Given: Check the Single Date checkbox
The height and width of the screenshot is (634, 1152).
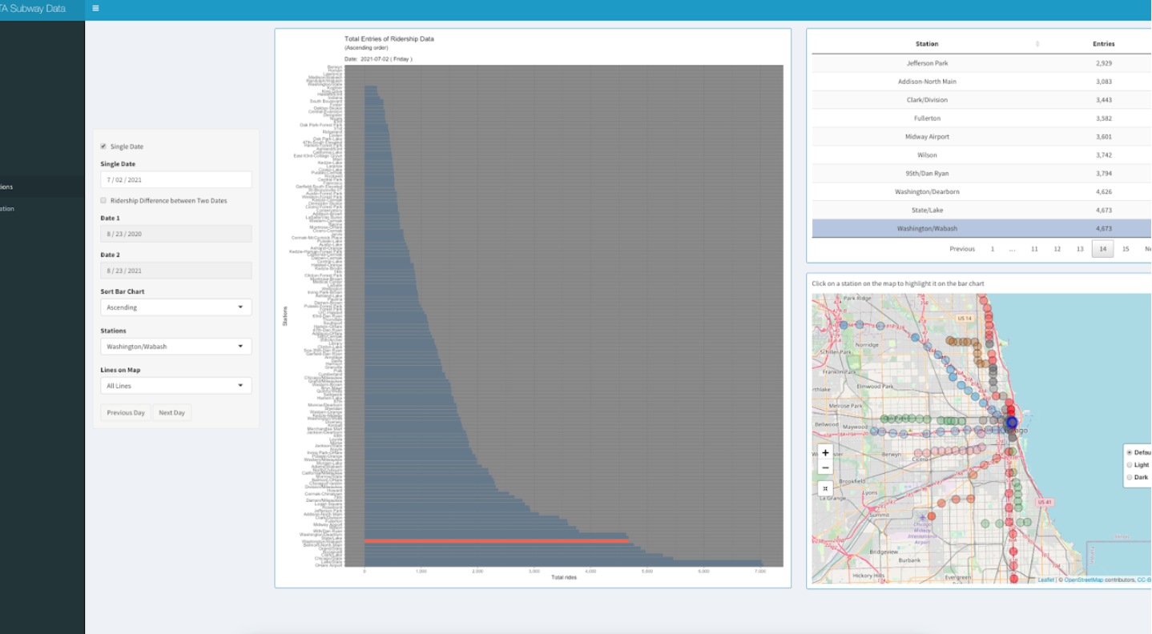Looking at the screenshot, I should [103, 146].
